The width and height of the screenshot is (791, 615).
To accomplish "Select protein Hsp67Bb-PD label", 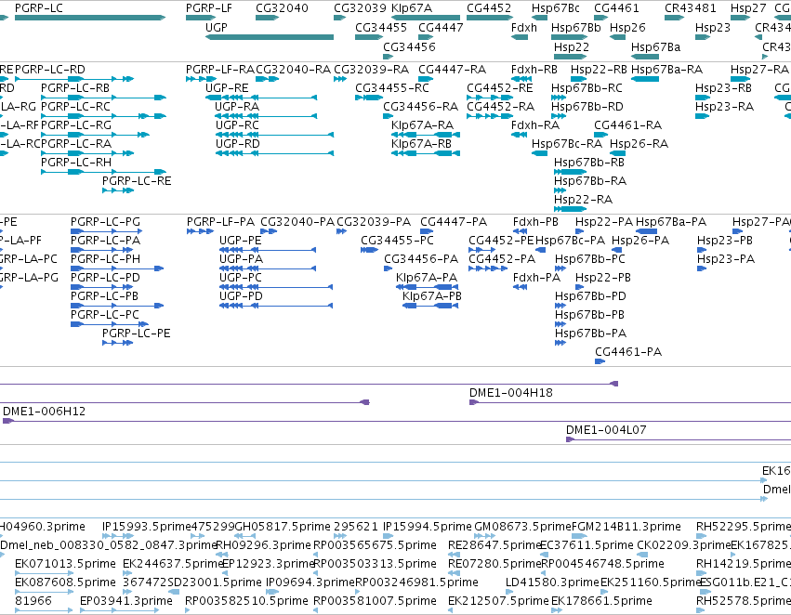I will (590, 296).
